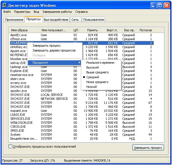Select the CSRSS.EXE process row
The height and width of the screenshot is (165, 172).
pos(82,127)
